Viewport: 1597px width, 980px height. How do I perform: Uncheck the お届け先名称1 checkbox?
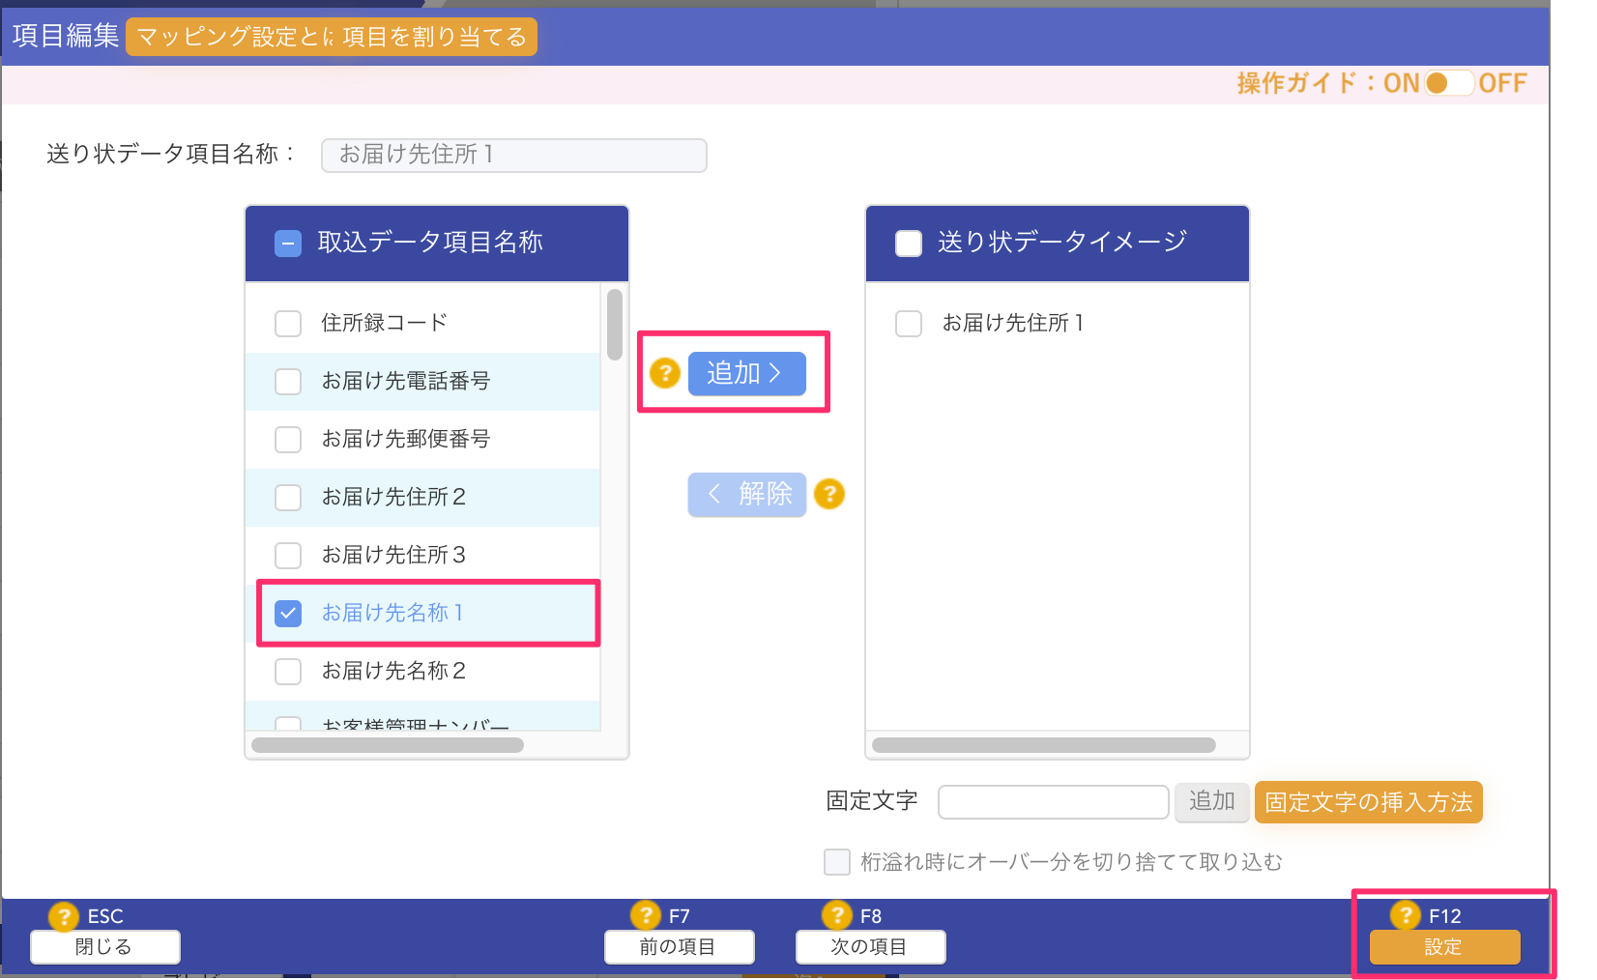(x=288, y=613)
